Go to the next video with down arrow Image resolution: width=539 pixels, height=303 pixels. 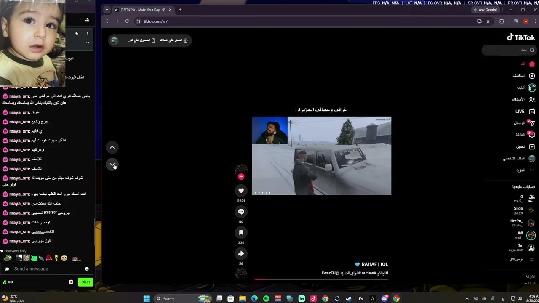click(112, 165)
